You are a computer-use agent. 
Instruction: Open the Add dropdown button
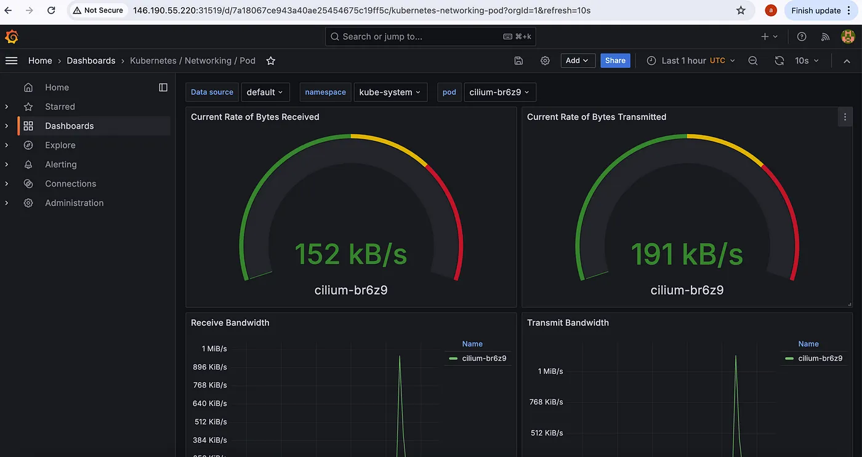[x=578, y=60]
